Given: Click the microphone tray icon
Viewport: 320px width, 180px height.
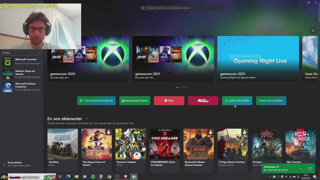Looking at the screenshot, I should tap(282, 177).
